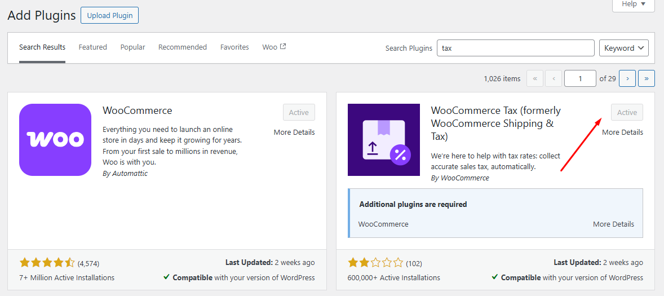The image size is (664, 296).
Task: Click the Upload Plugin button
Action: [x=110, y=16]
